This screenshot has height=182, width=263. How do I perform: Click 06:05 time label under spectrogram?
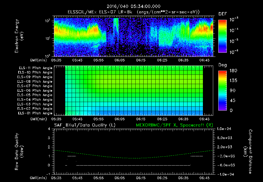(120, 60)
